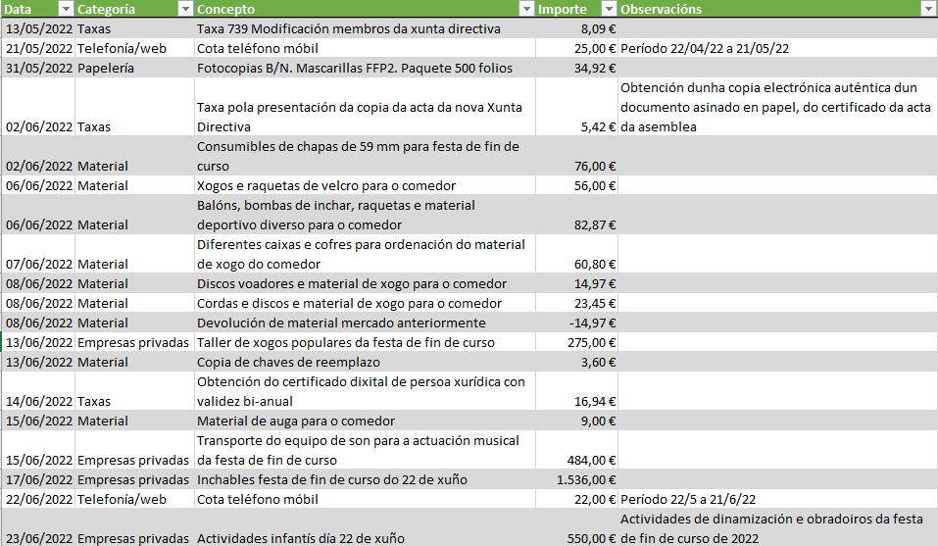The height and width of the screenshot is (546, 938).
Task: Open the Categoría column filter dropdown
Action: [184, 9]
